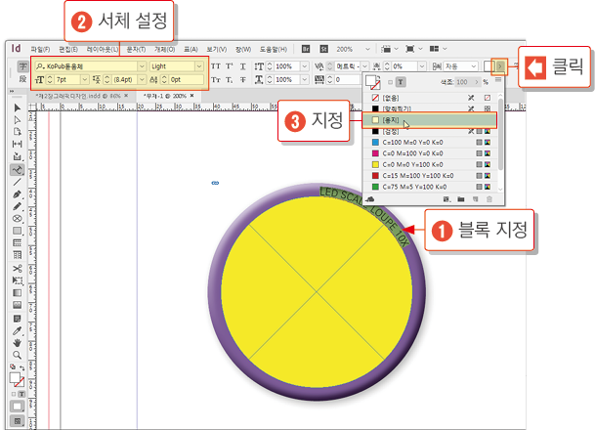Select the Scissors tool
Image resolution: width=595 pixels, height=430 pixels.
pyautogui.click(x=17, y=269)
